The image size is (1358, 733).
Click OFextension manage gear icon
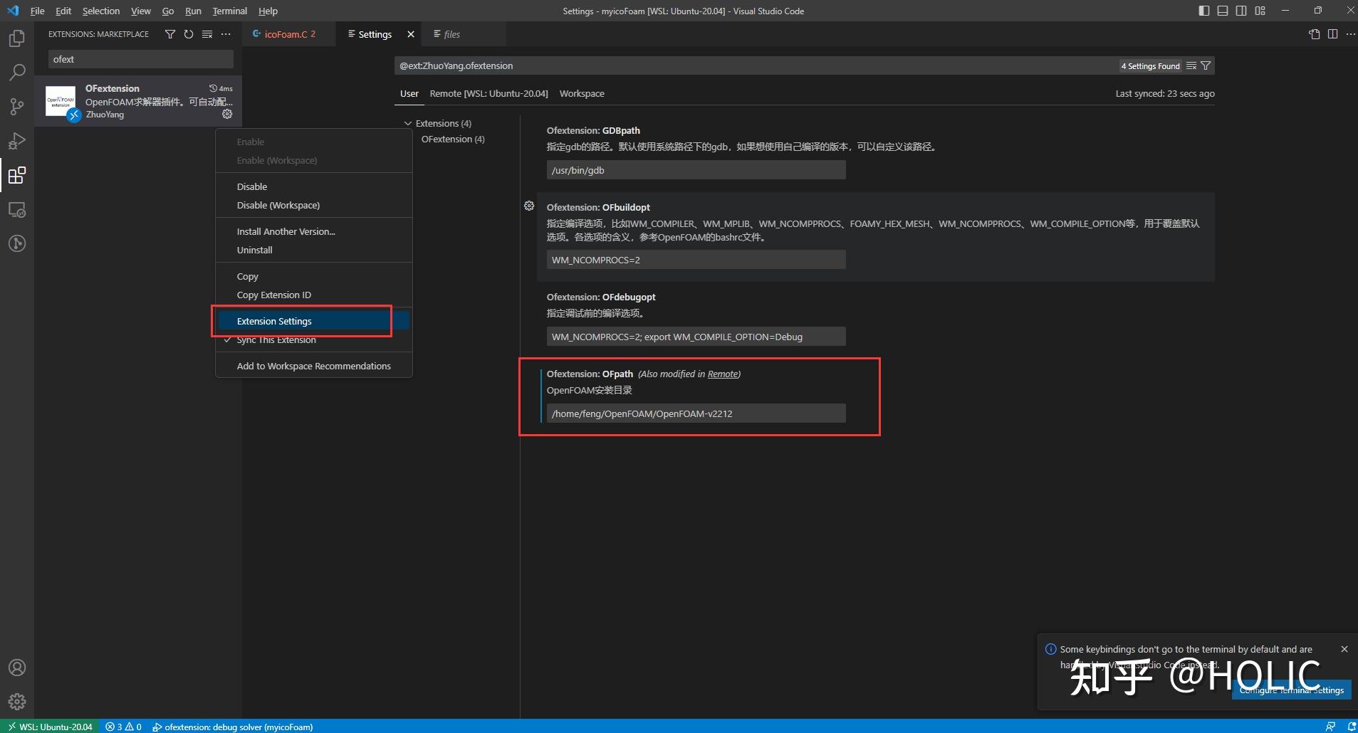tap(227, 114)
